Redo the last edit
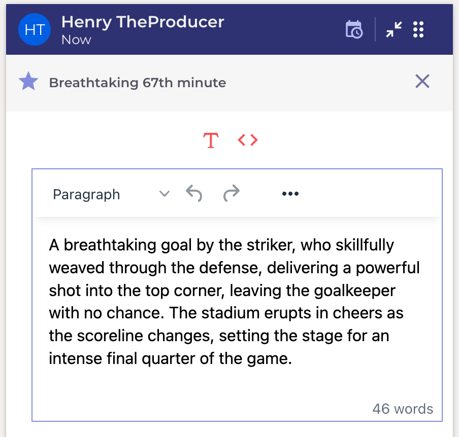Screen dimensions: 459x437 click(x=231, y=194)
